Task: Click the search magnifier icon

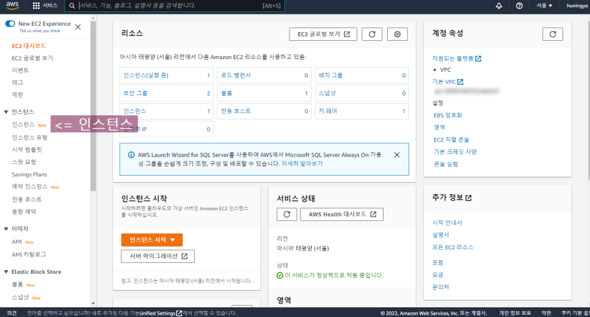Action: pyautogui.click(x=72, y=5)
